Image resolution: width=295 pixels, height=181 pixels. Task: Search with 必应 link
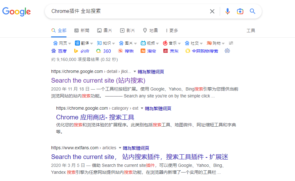(85, 51)
